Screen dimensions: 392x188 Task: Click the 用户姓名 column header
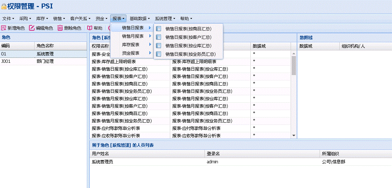(147, 153)
